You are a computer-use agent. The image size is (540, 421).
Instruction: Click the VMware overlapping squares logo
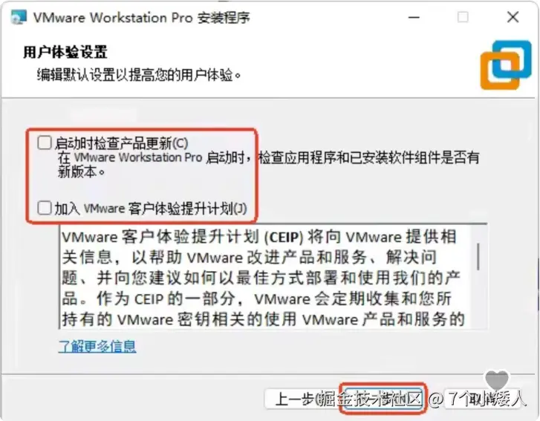[506, 65]
